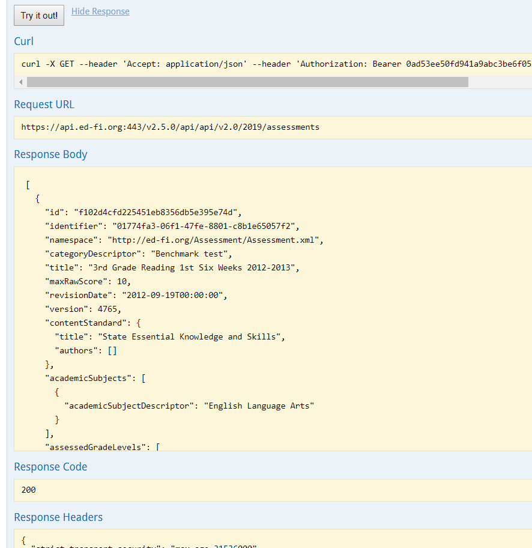Click the "assessedGradeLevels" line
Screen dimensions: 532x548
point(103,447)
